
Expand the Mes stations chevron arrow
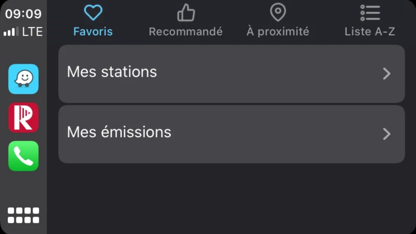387,74
